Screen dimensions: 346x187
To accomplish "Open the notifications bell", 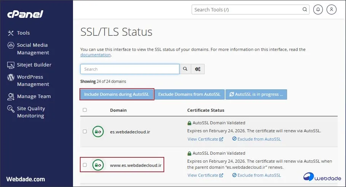I will pyautogui.click(x=318, y=10).
